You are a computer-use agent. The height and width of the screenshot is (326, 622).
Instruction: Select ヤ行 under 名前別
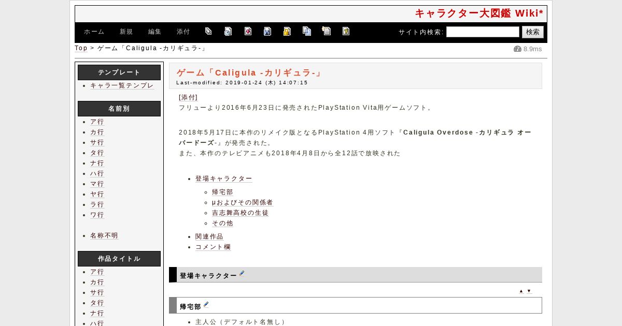tap(97, 194)
